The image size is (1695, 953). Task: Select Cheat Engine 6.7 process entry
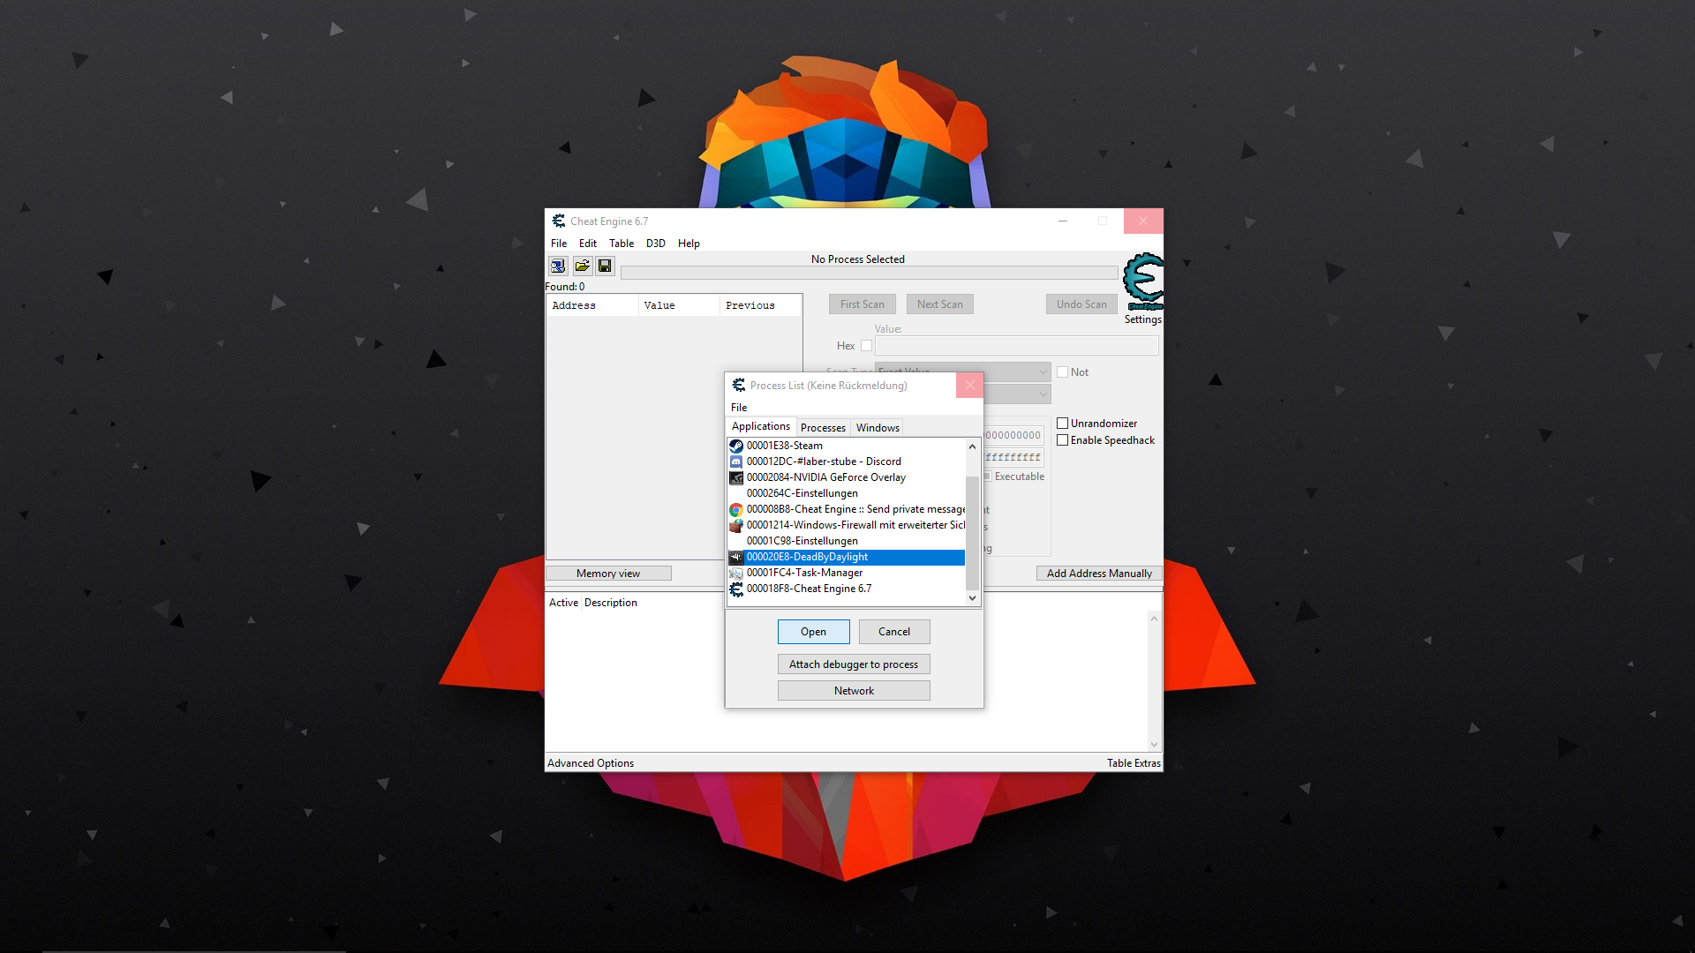pos(809,589)
